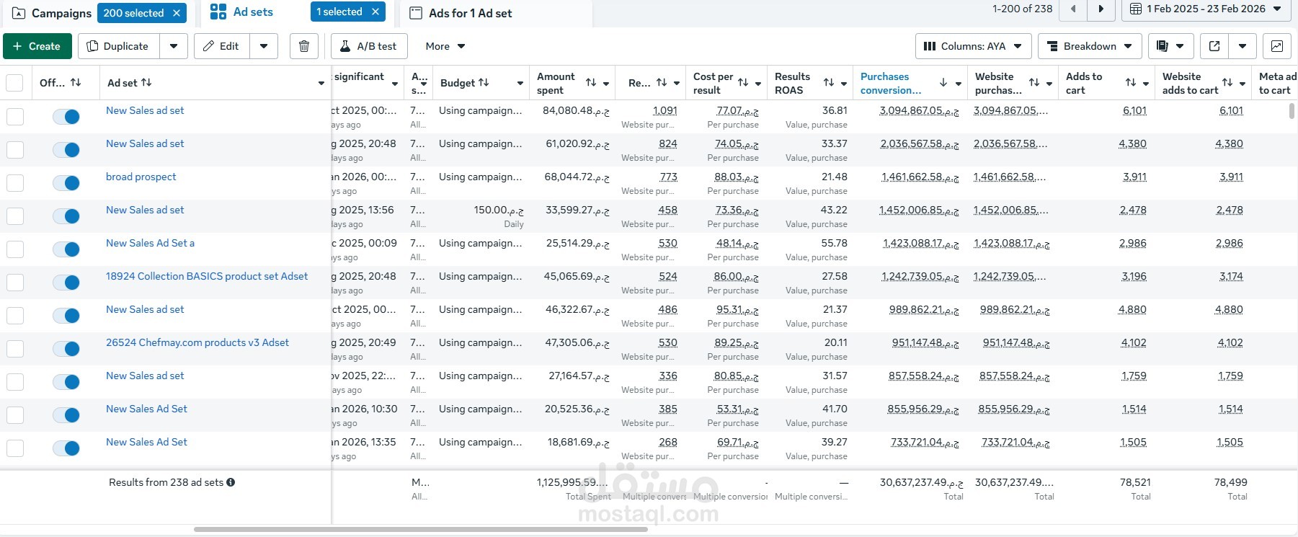Select checkbox for New Sales Ad Set a
This screenshot has height=537, width=1298.
(x=15, y=249)
